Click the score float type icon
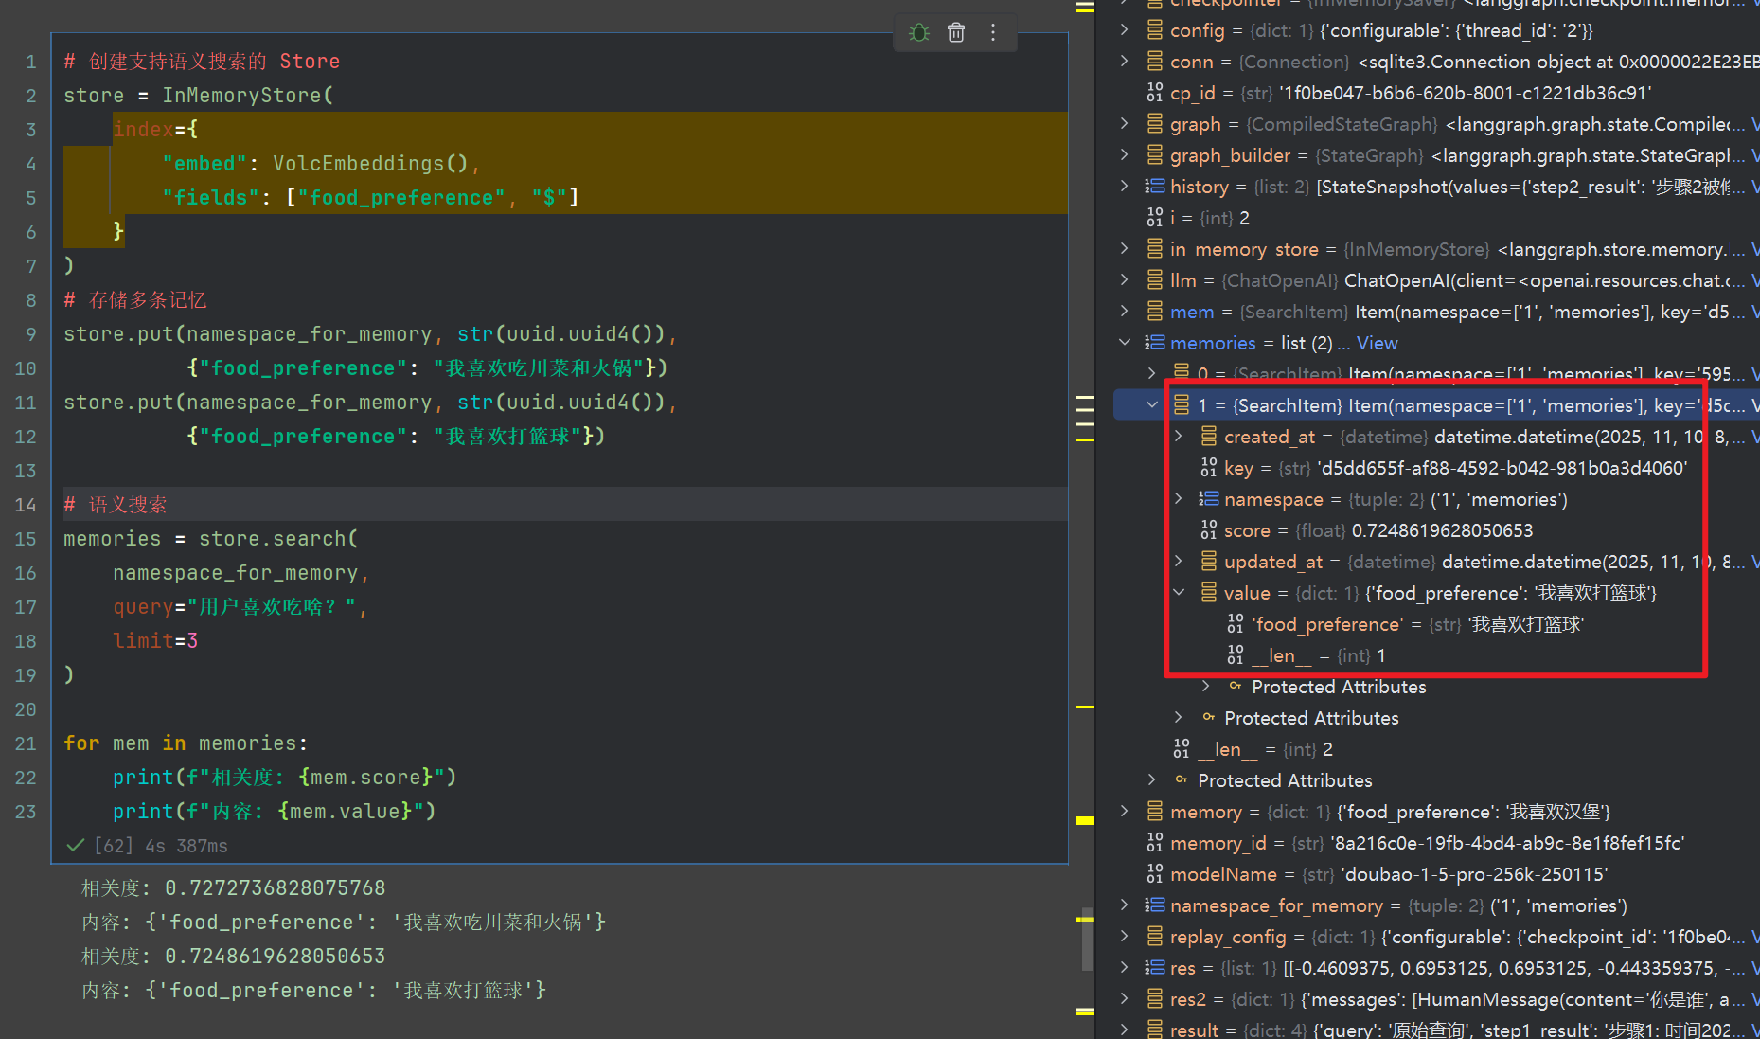 pos(1209,530)
